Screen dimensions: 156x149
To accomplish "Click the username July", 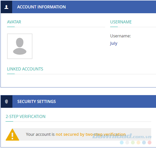I will [x=114, y=43].
